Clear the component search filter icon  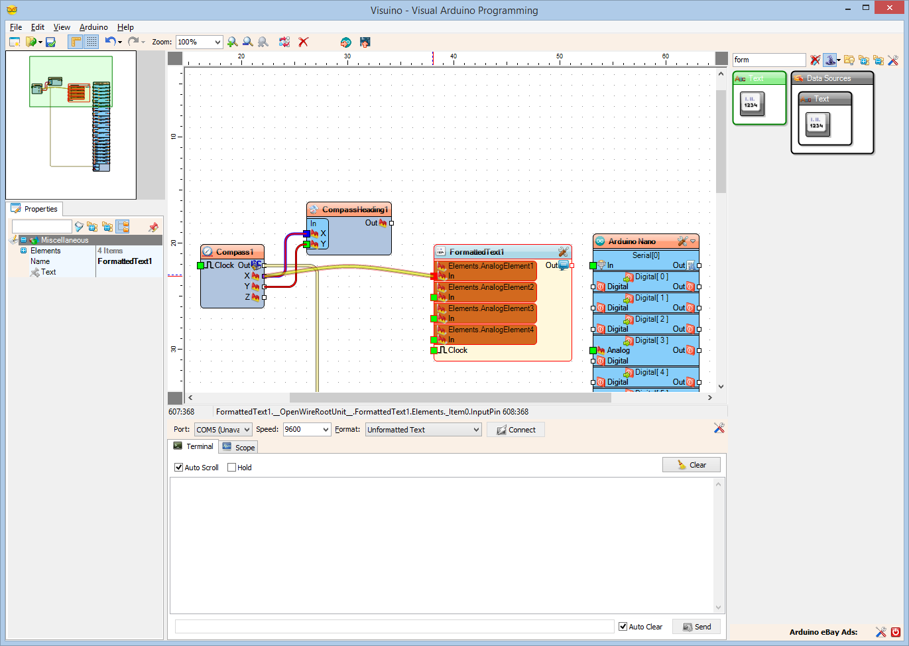pos(815,60)
